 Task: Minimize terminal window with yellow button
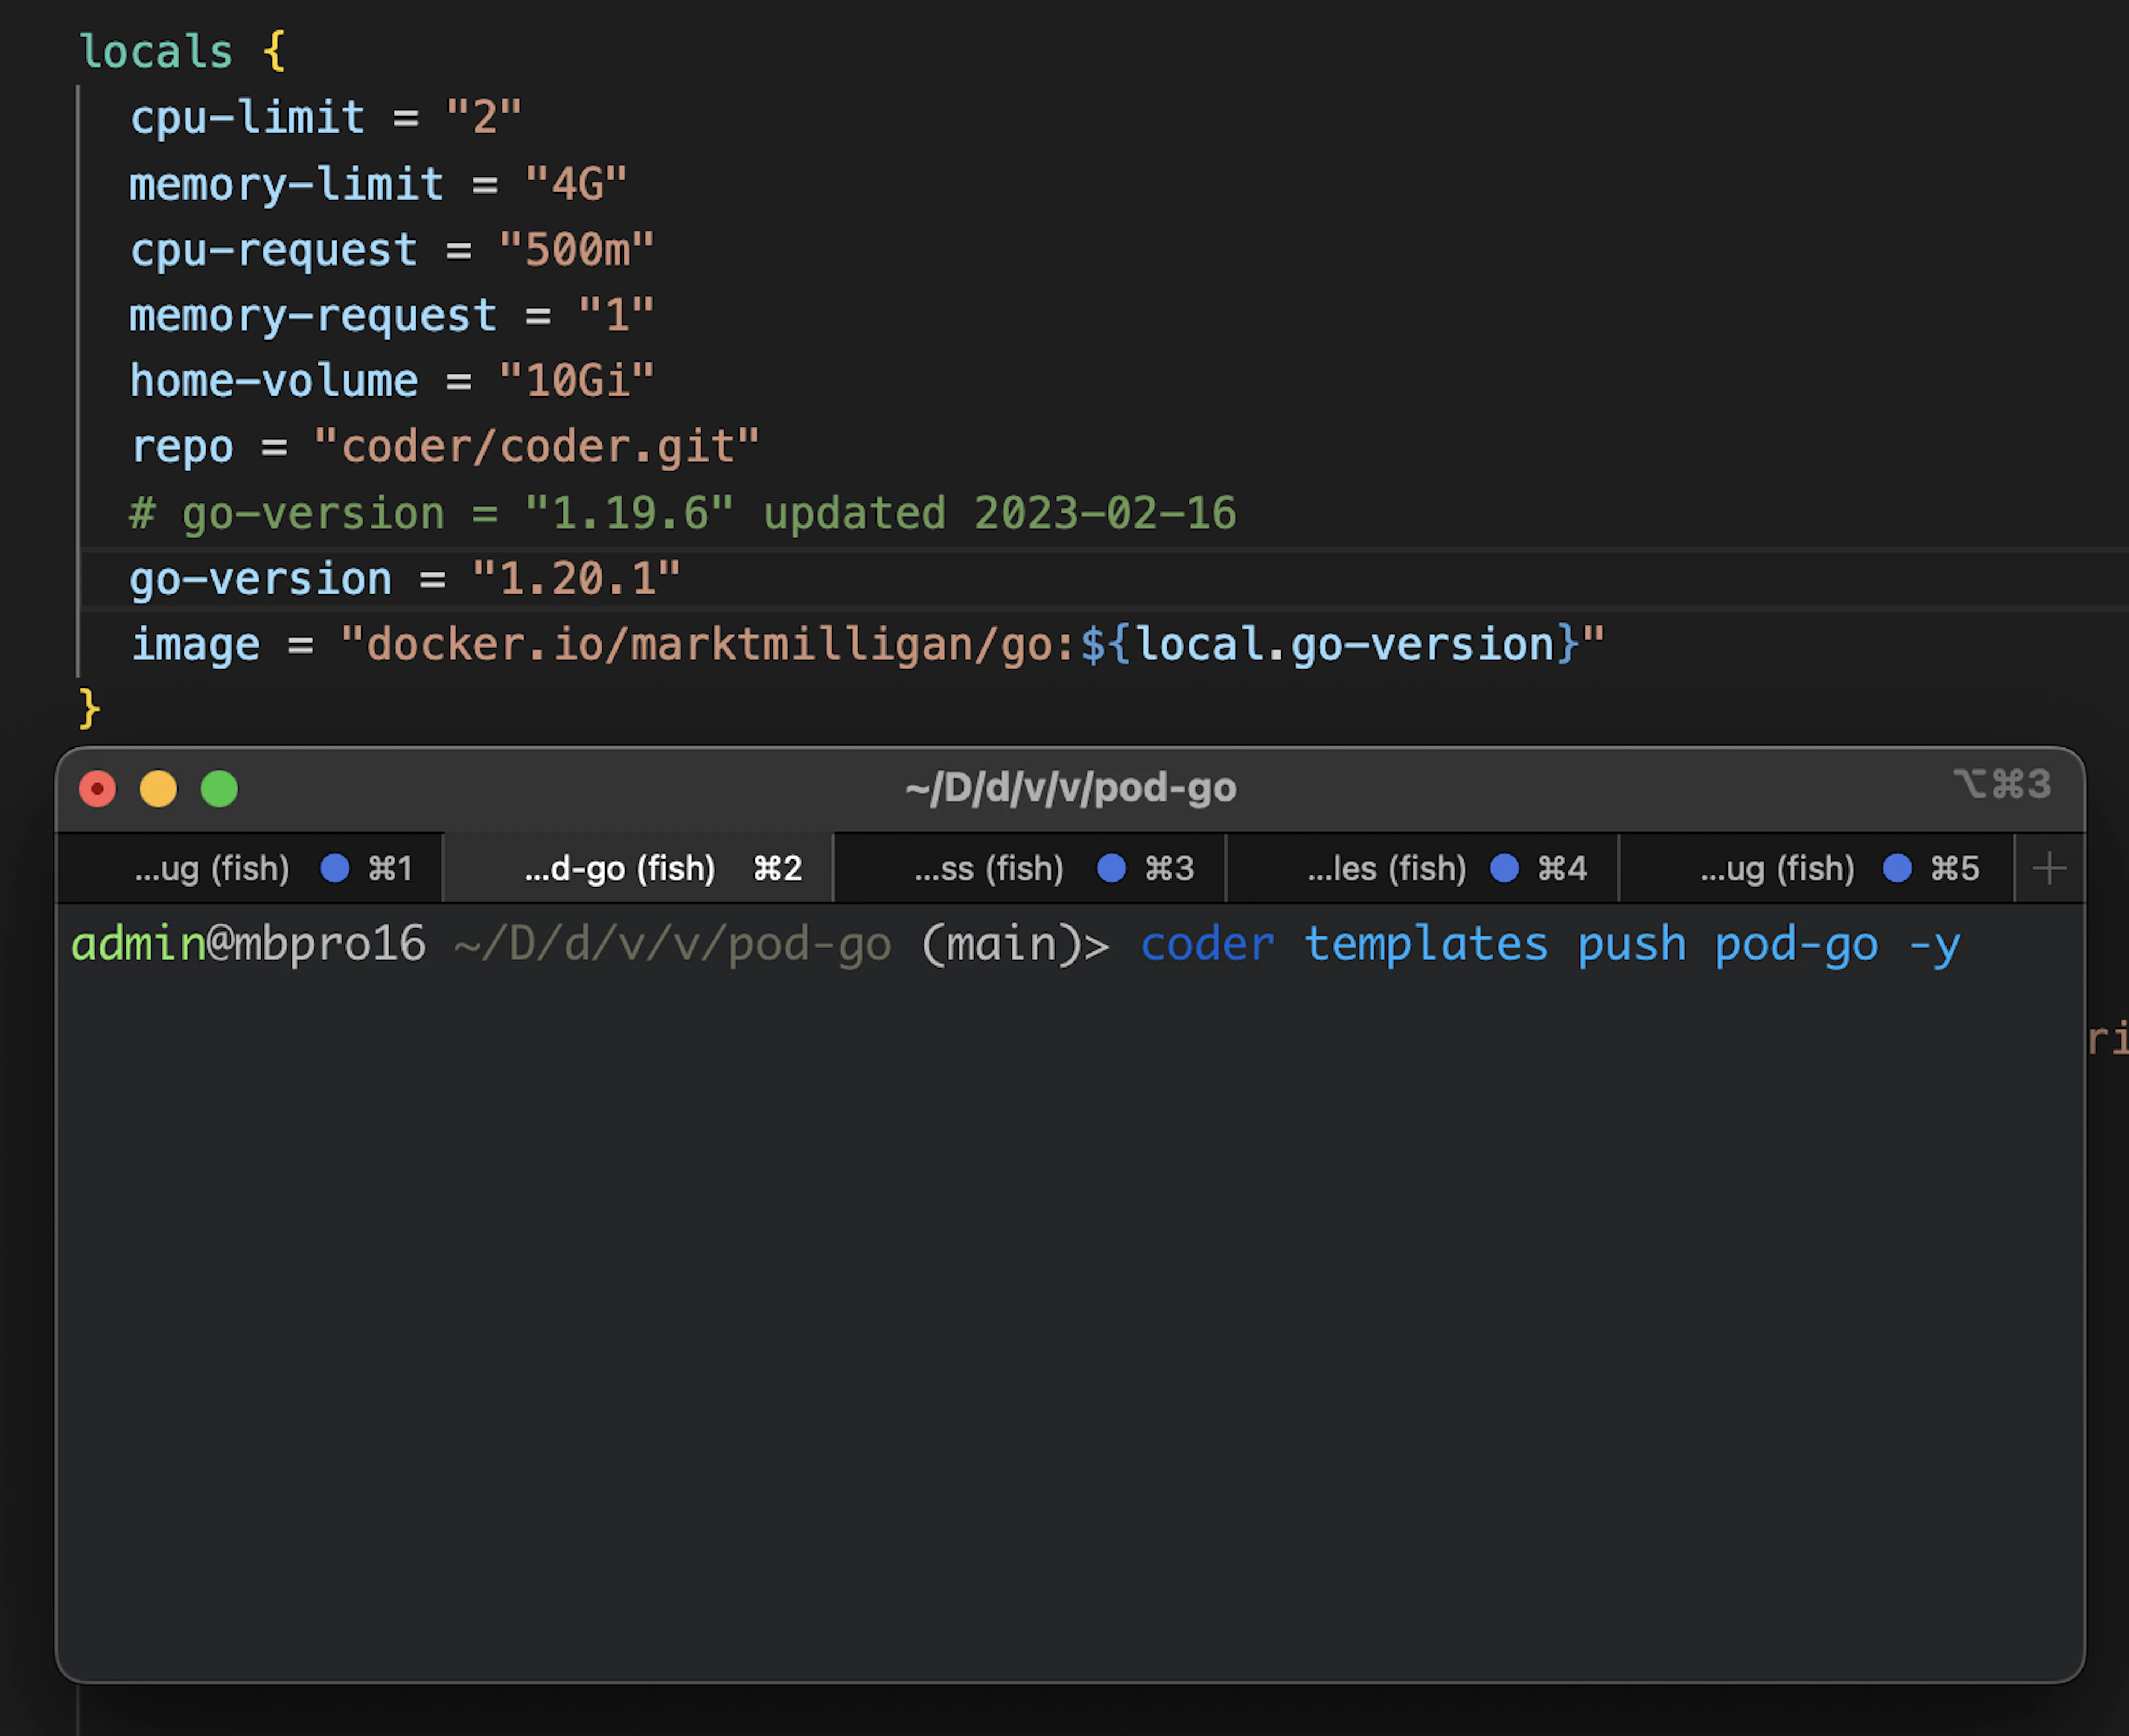click(158, 788)
